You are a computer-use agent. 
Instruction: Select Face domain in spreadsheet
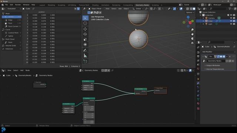[x=11, y=23]
